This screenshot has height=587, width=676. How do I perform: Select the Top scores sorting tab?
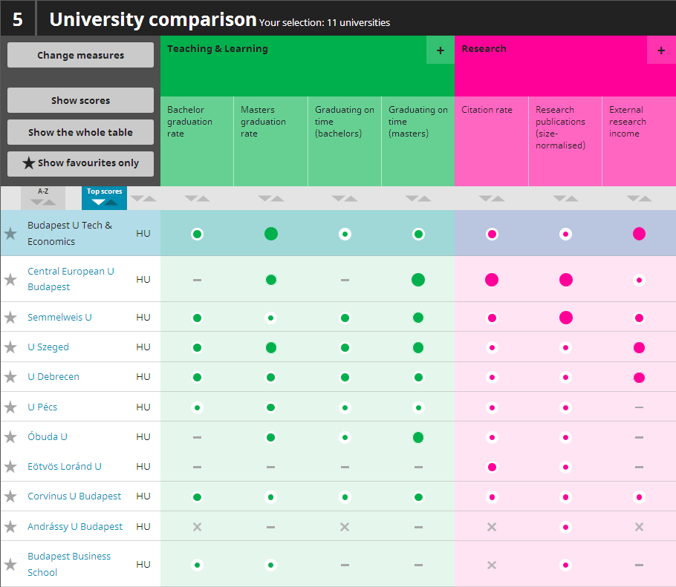pos(104,198)
